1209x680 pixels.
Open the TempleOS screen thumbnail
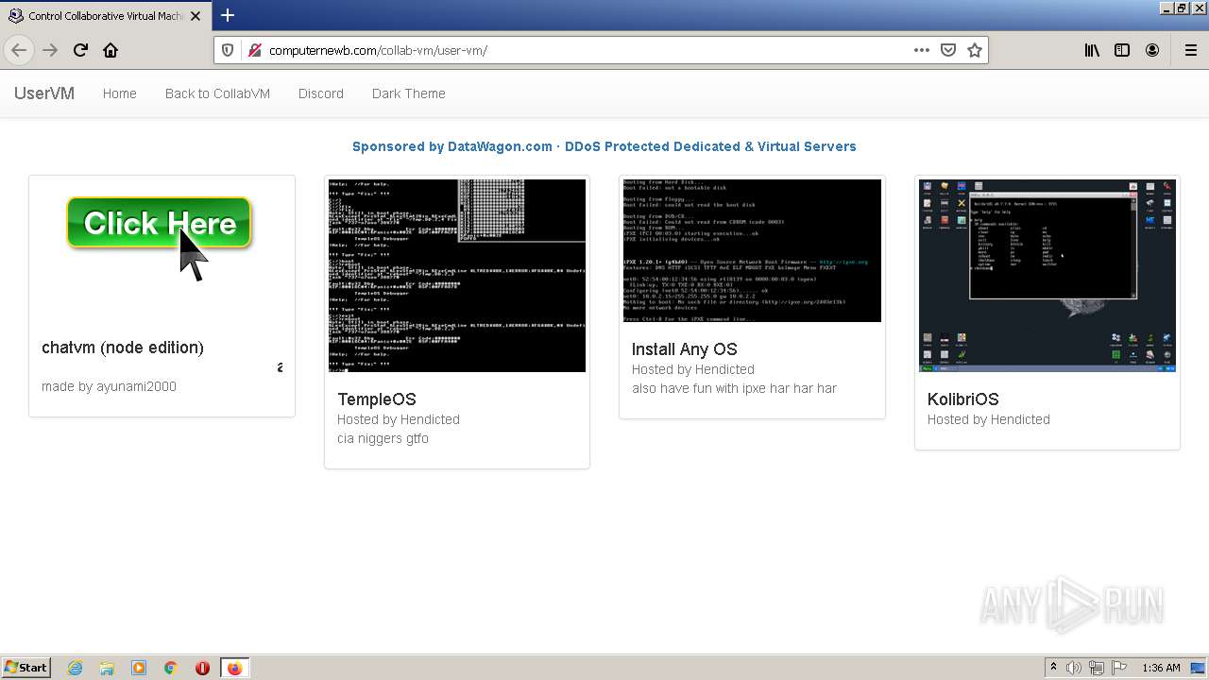457,276
